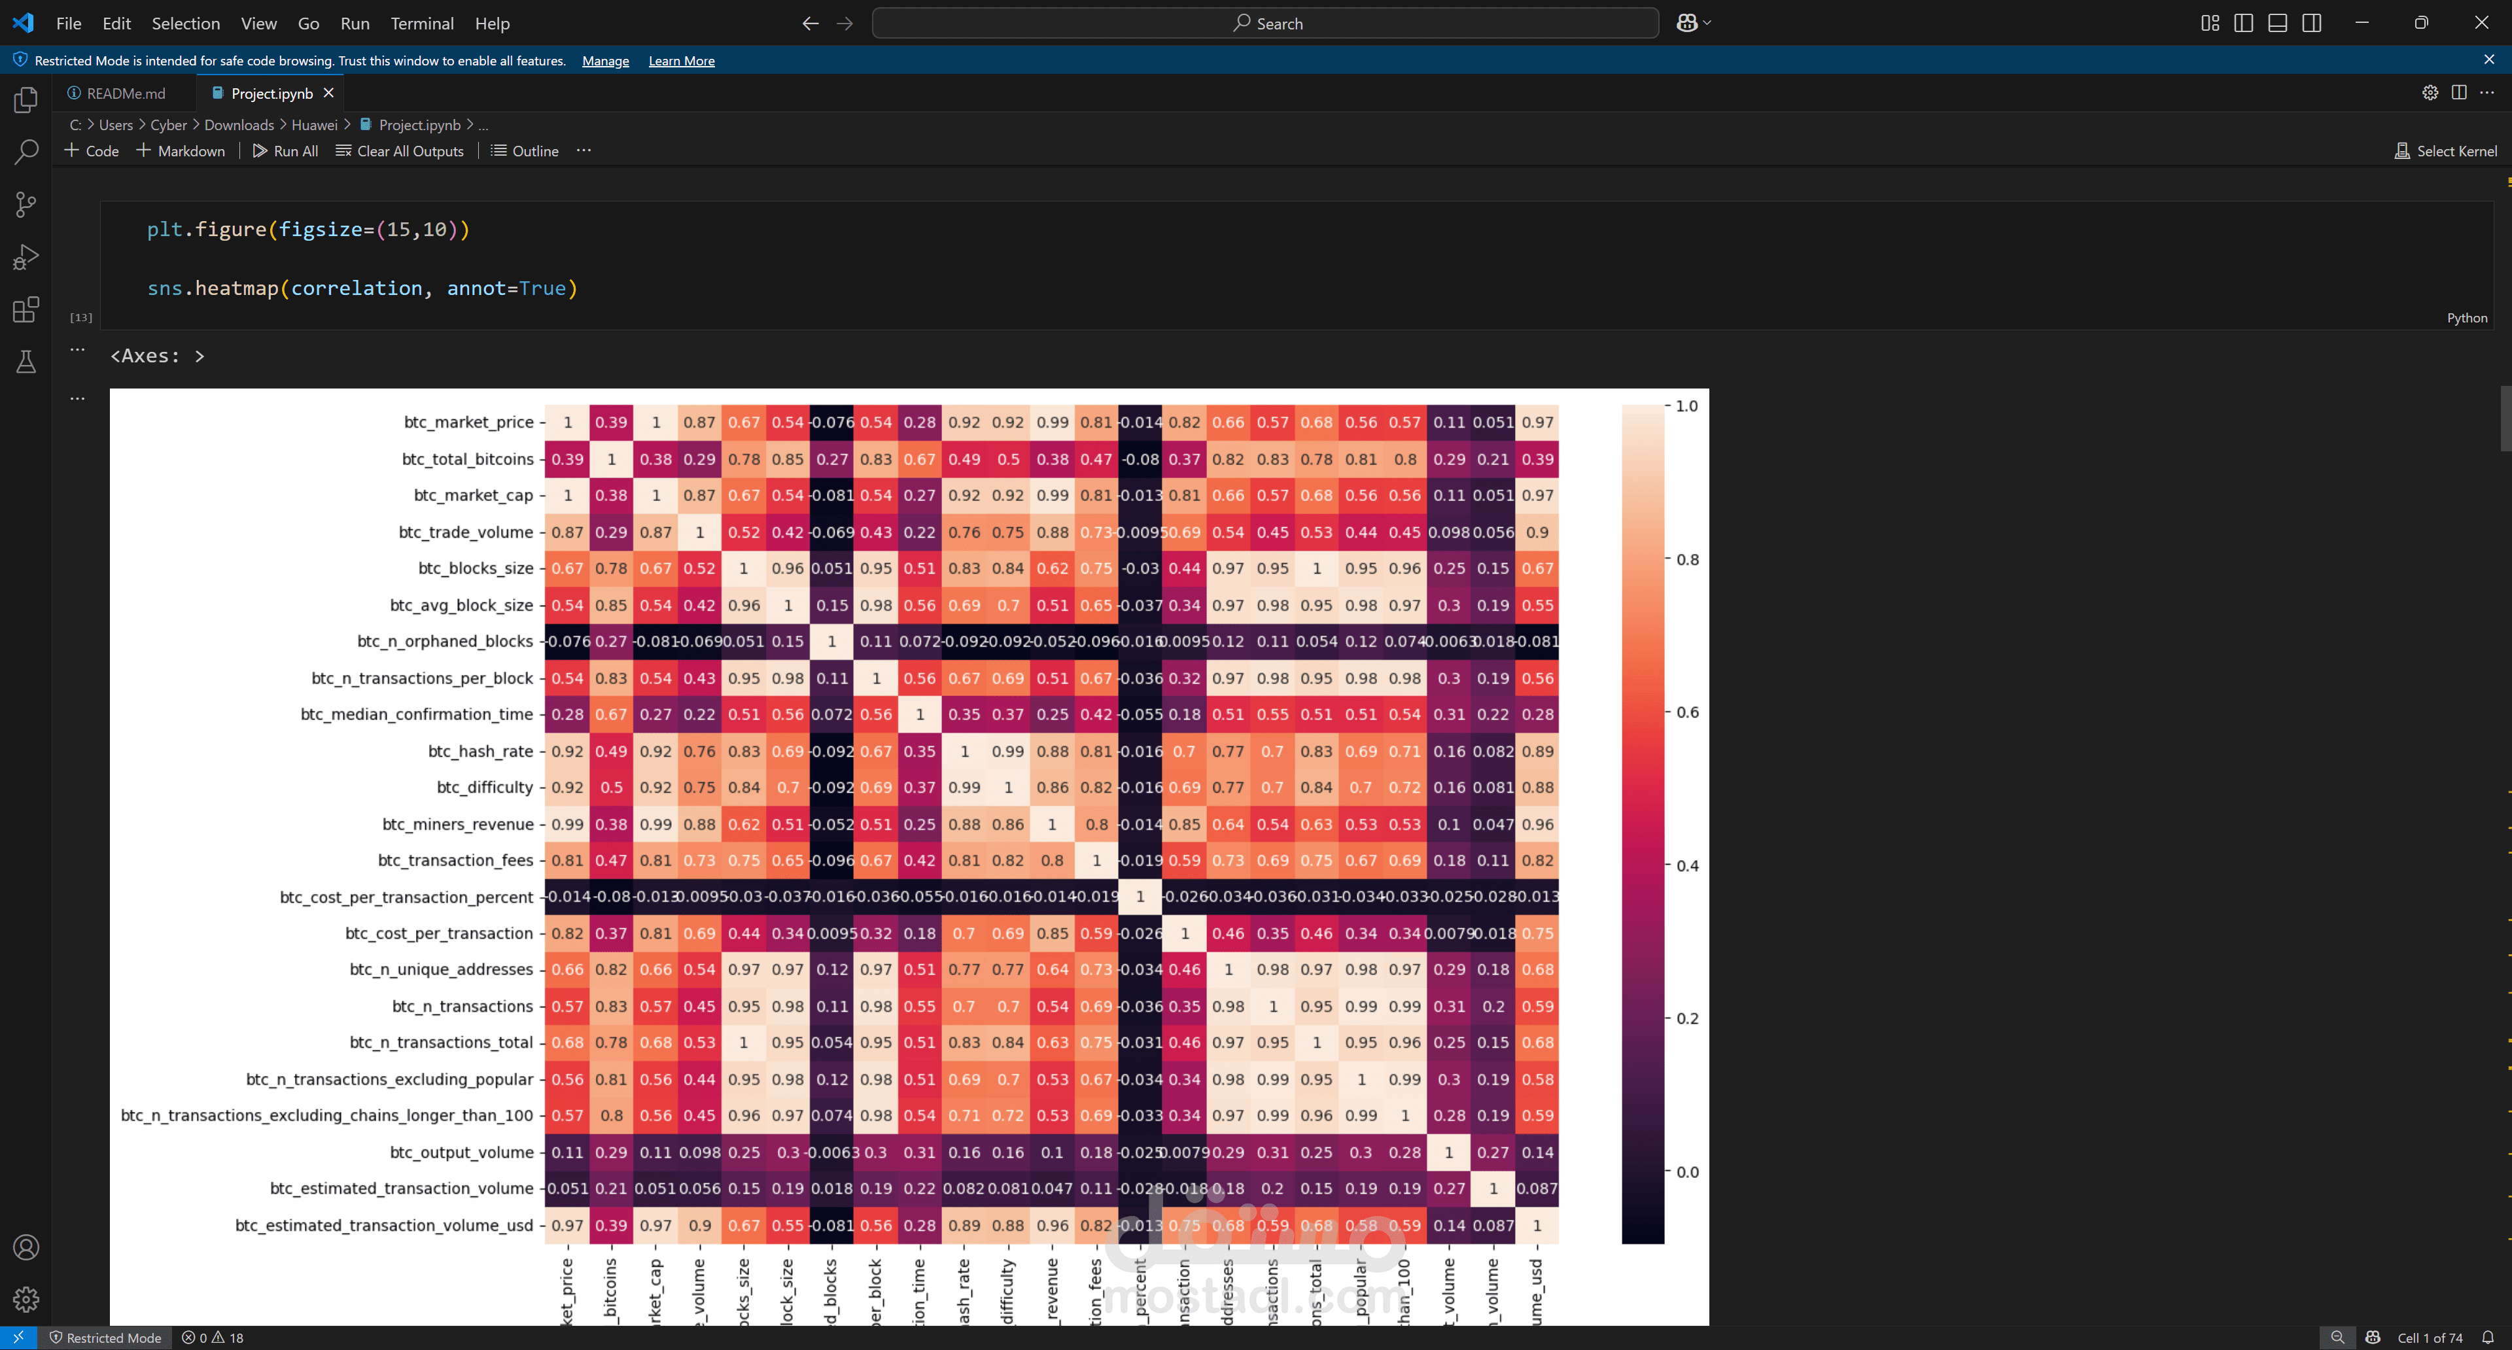This screenshot has height=1350, width=2512.
Task: Toggle the bottom panel layout button
Action: (x=2277, y=24)
